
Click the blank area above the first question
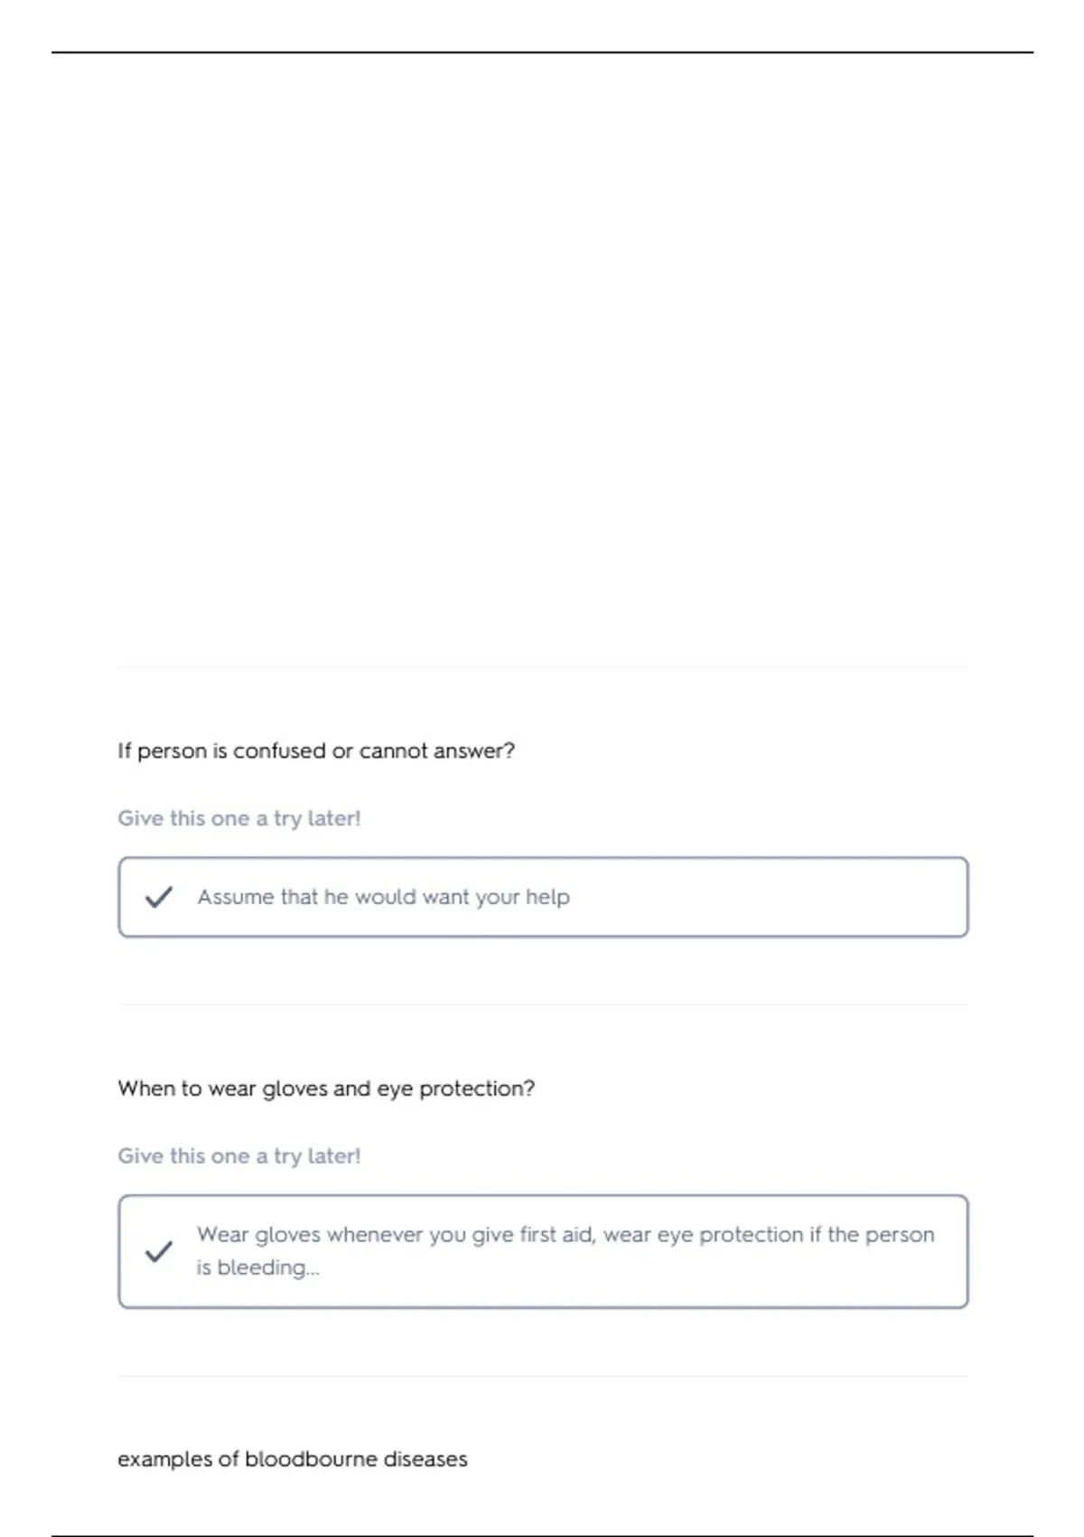(542, 362)
